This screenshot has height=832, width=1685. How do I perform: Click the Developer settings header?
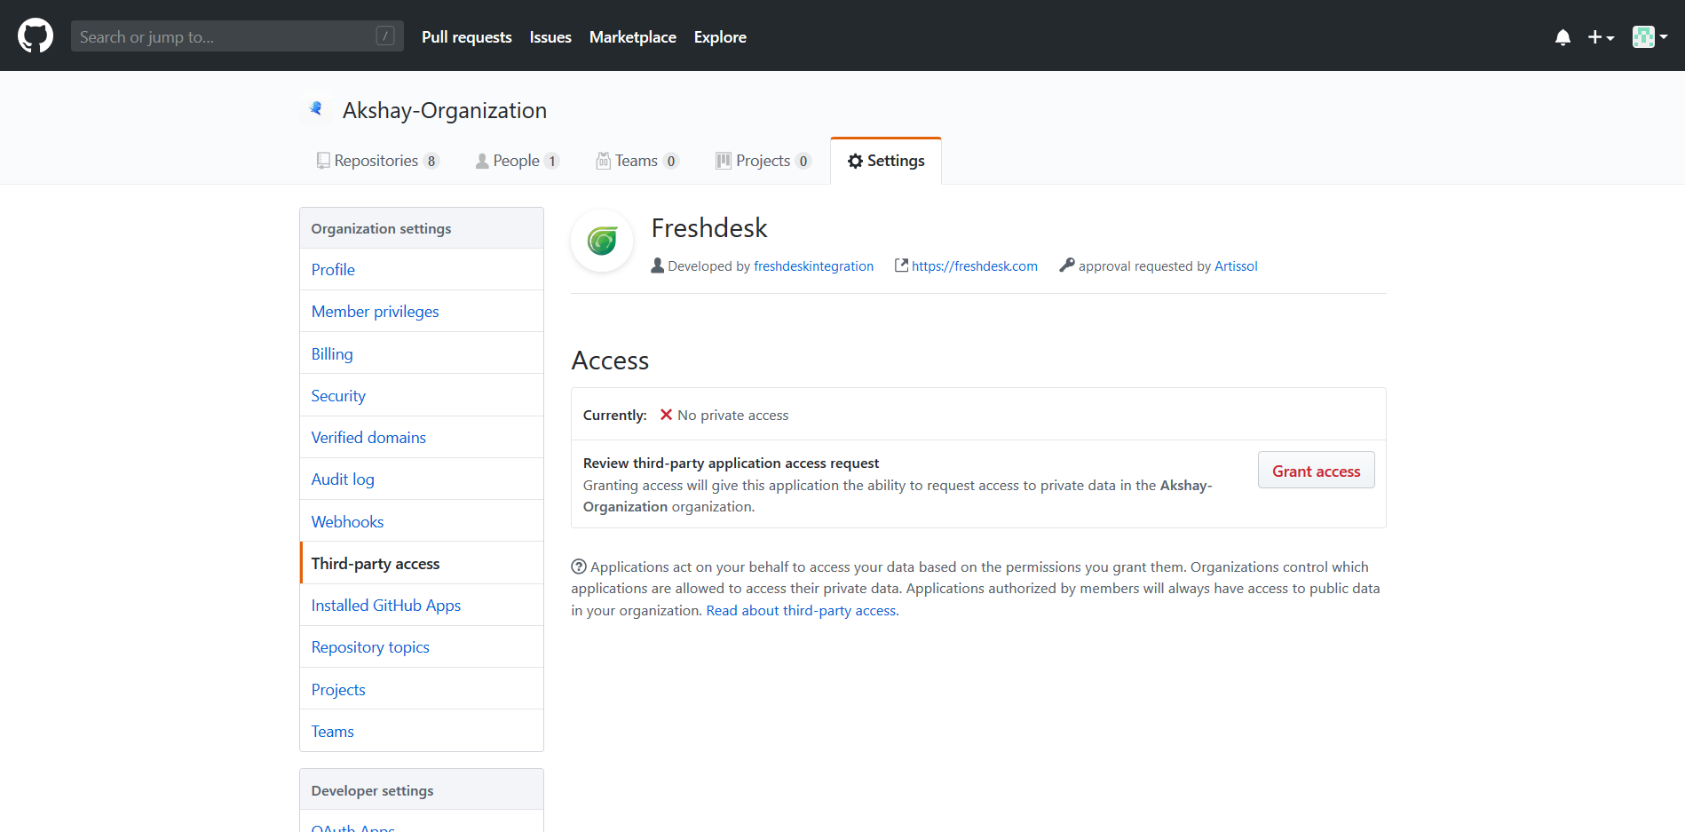tap(422, 790)
